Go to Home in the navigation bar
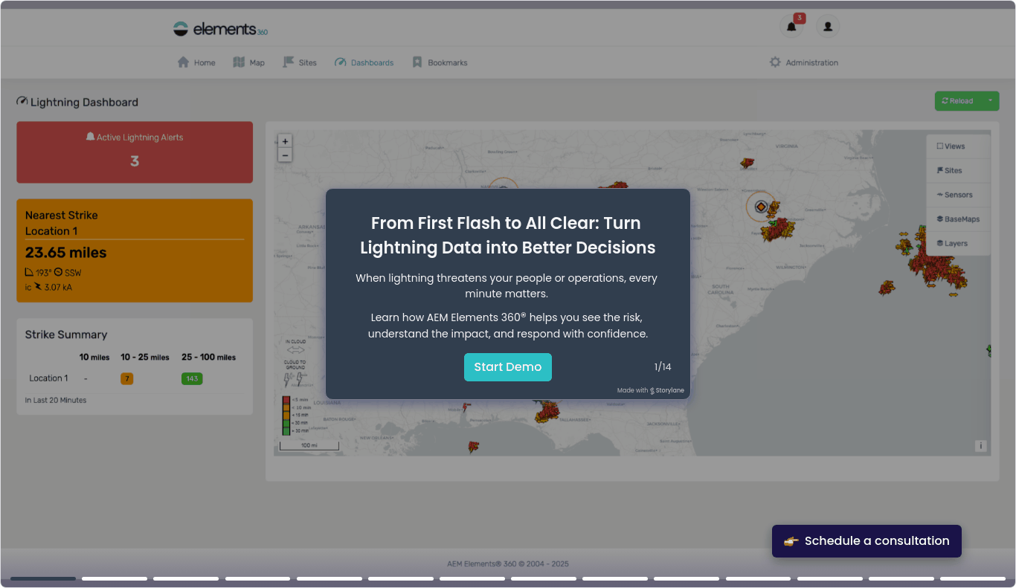Image resolution: width=1016 pixels, height=588 pixels. (196, 62)
